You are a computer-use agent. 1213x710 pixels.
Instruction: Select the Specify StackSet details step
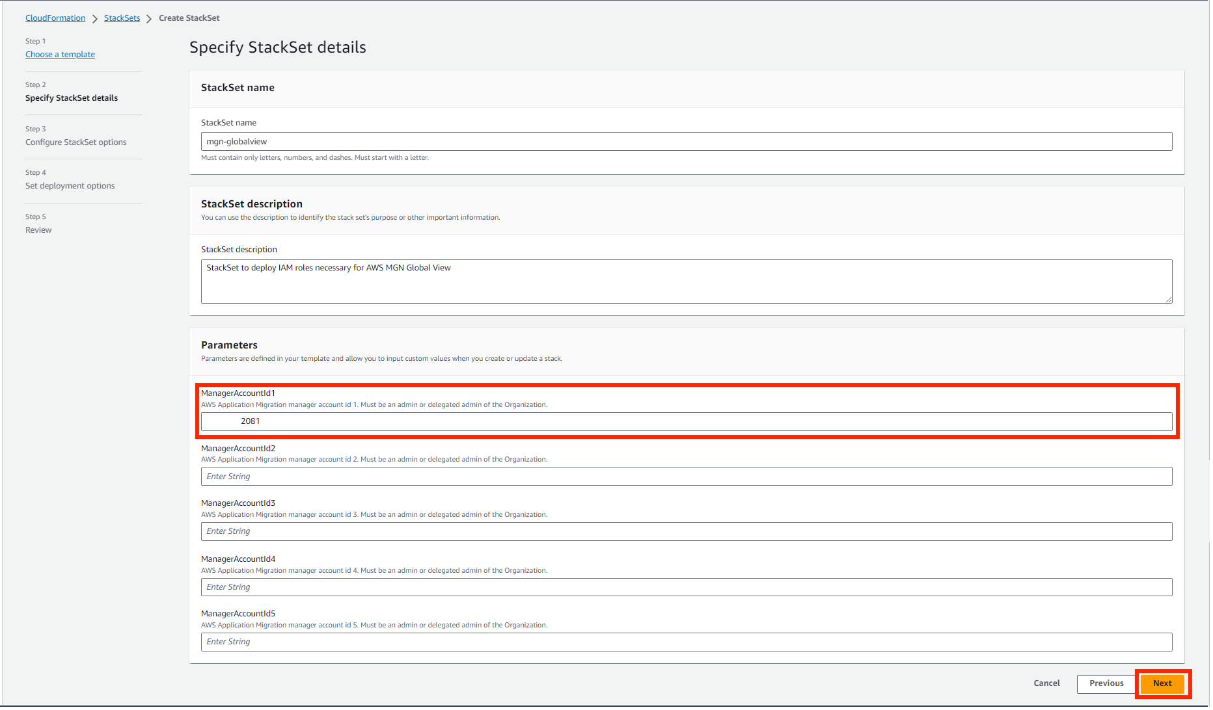coord(72,98)
